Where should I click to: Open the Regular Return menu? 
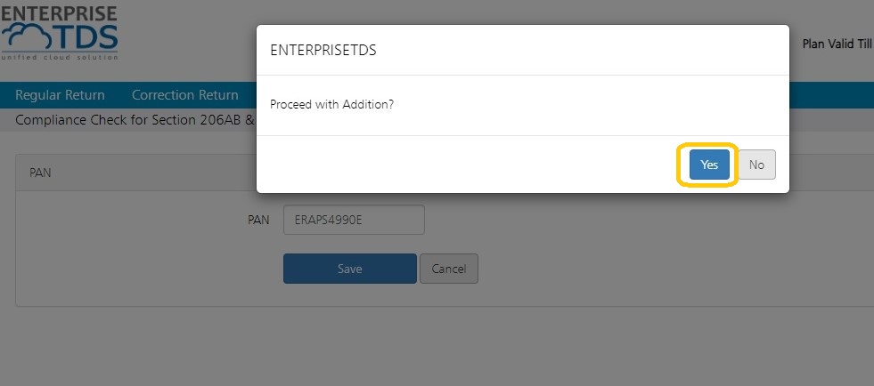click(60, 95)
